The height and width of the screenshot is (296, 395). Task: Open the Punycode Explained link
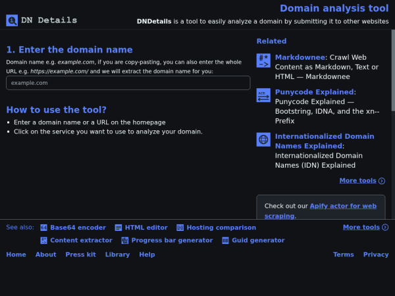(315, 92)
